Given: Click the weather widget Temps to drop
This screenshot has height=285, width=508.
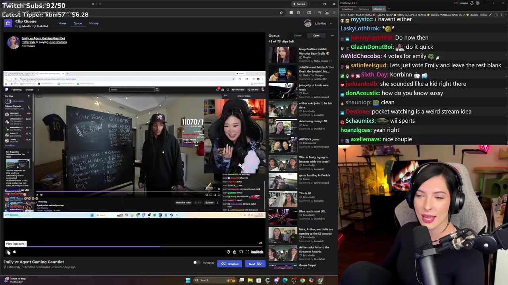Looking at the screenshot, I should tap(15, 280).
